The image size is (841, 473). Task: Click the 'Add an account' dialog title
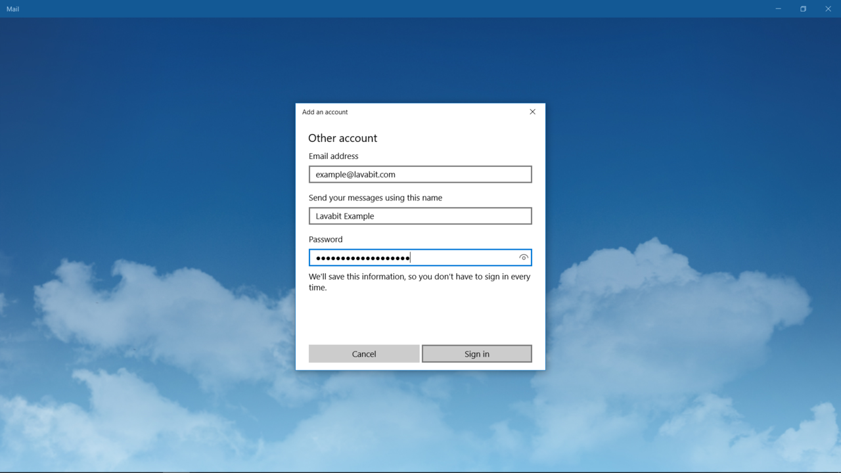325,112
